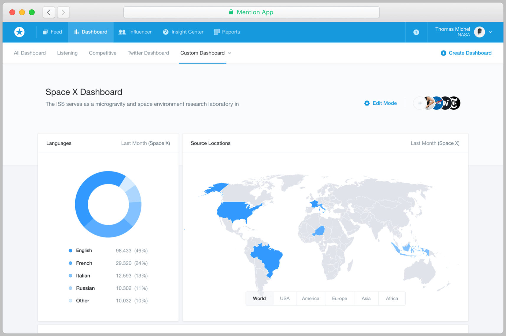Open Source Locations Last Month period selector
This screenshot has height=336, width=506.
point(435,143)
